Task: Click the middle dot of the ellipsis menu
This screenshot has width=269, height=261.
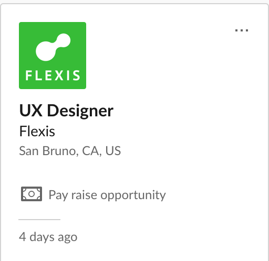Action: [242, 30]
